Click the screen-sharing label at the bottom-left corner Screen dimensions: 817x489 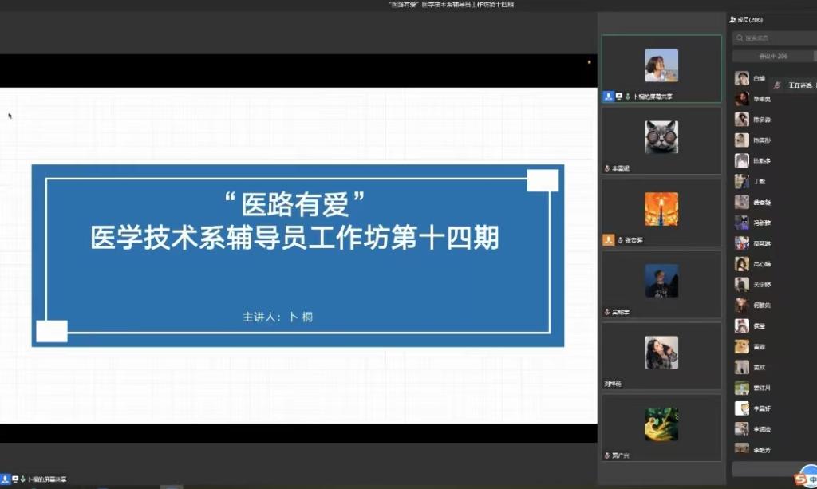coord(47,479)
